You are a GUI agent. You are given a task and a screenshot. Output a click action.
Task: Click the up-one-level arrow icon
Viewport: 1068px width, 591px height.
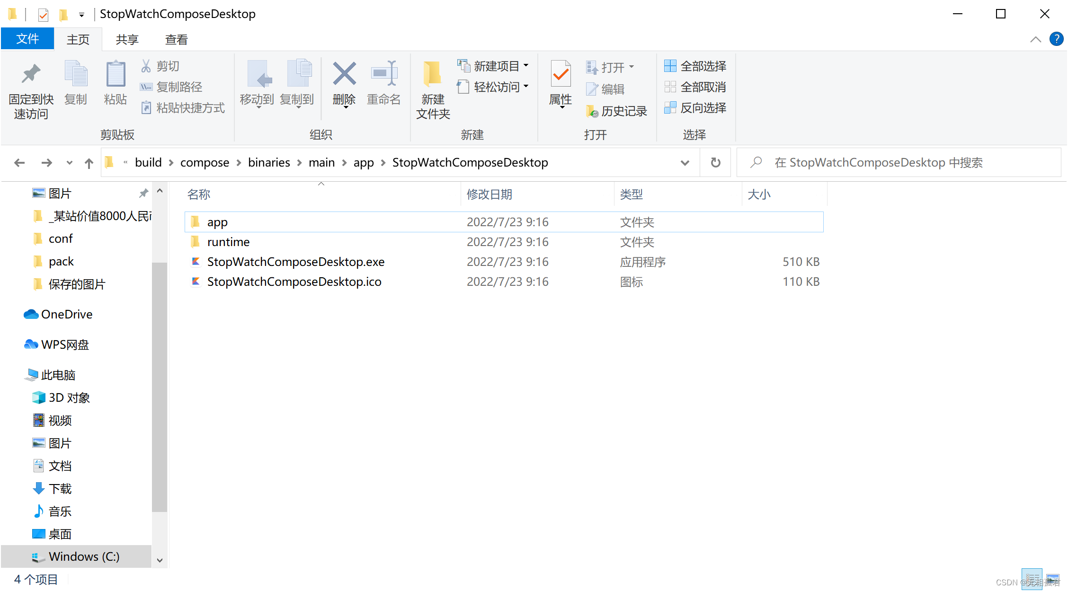[89, 163]
